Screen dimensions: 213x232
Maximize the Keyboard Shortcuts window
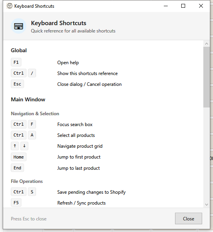pyautogui.click(x=183, y=6)
